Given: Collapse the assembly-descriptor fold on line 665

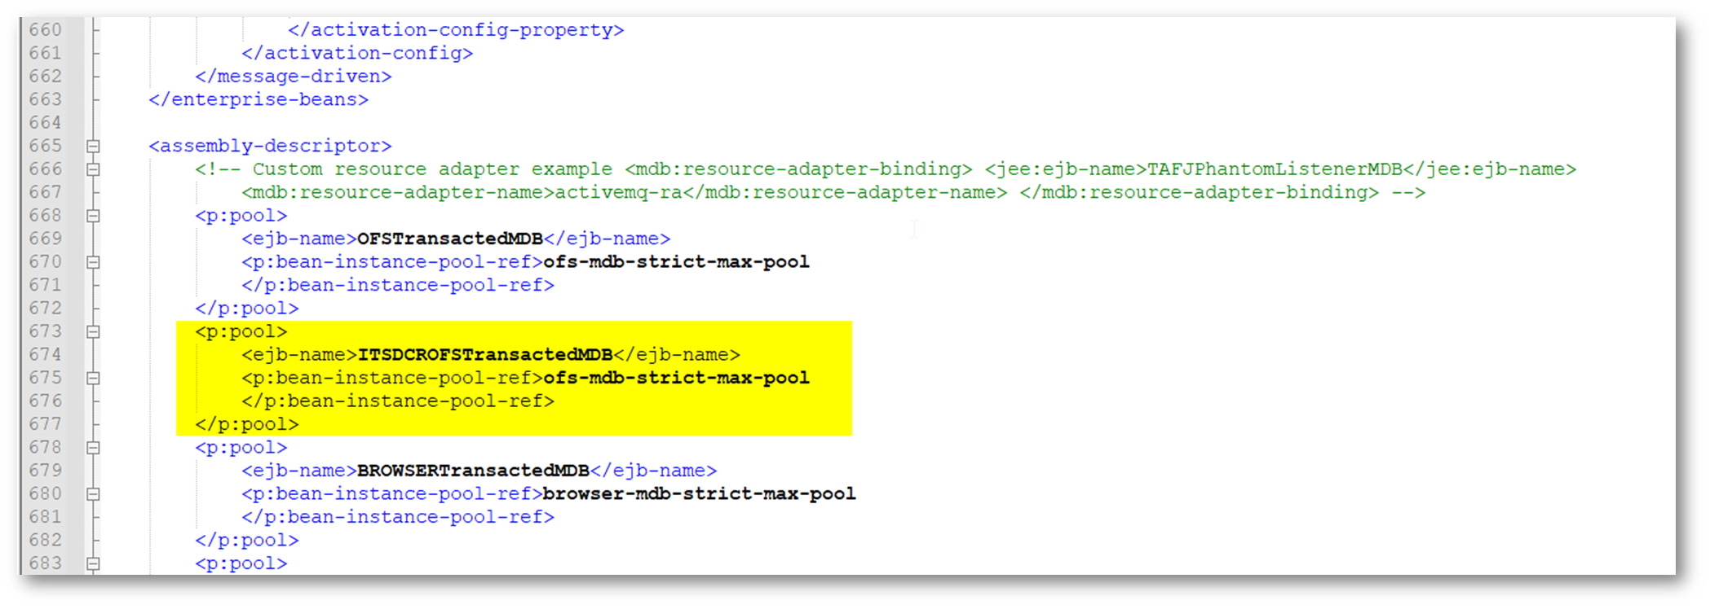Looking at the screenshot, I should coord(93,147).
